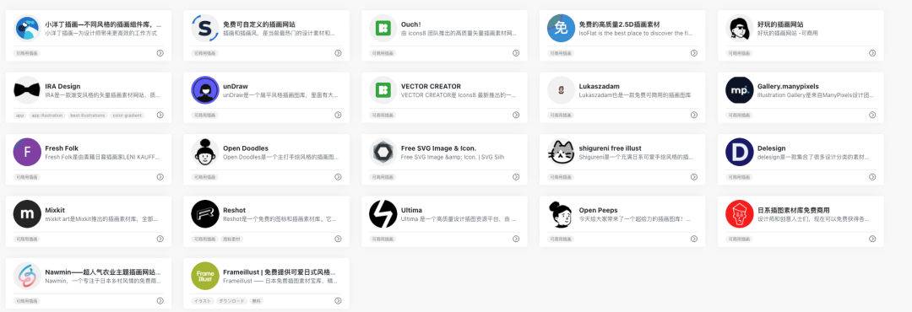Click the green Ouch! logo icon
This screenshot has width=912, height=312.
coord(383,28)
